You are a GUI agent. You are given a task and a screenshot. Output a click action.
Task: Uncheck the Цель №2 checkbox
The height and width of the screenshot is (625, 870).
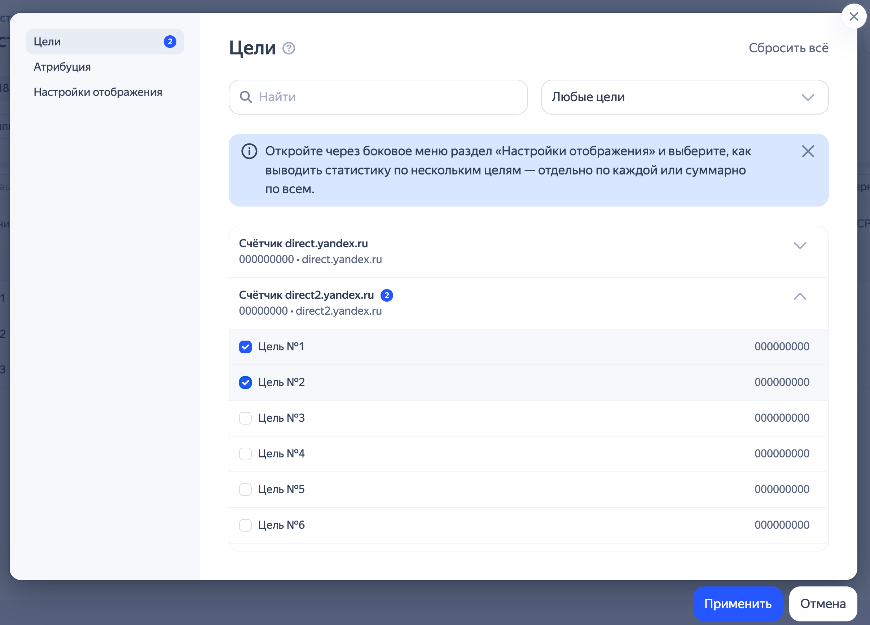tap(246, 382)
